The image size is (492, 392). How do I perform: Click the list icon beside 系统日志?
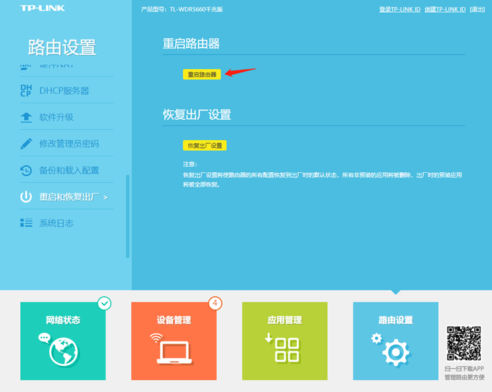tap(26, 223)
